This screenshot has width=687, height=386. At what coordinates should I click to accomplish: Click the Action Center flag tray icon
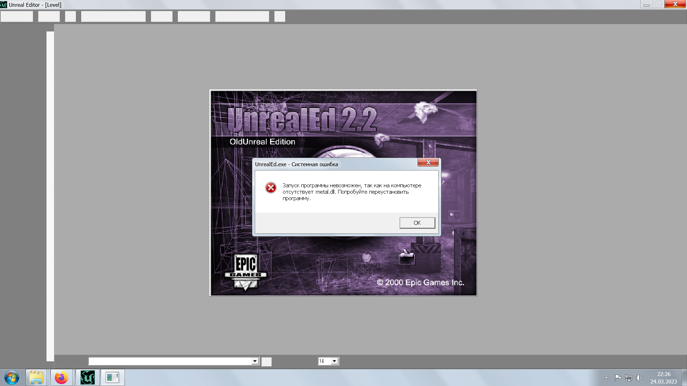click(x=618, y=377)
